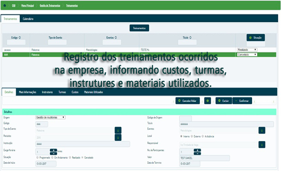Open Gestão de Treinamentos breadcrumb link

(x=50, y=5)
